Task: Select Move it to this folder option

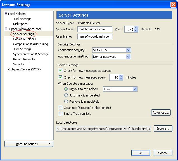Action: (66, 89)
